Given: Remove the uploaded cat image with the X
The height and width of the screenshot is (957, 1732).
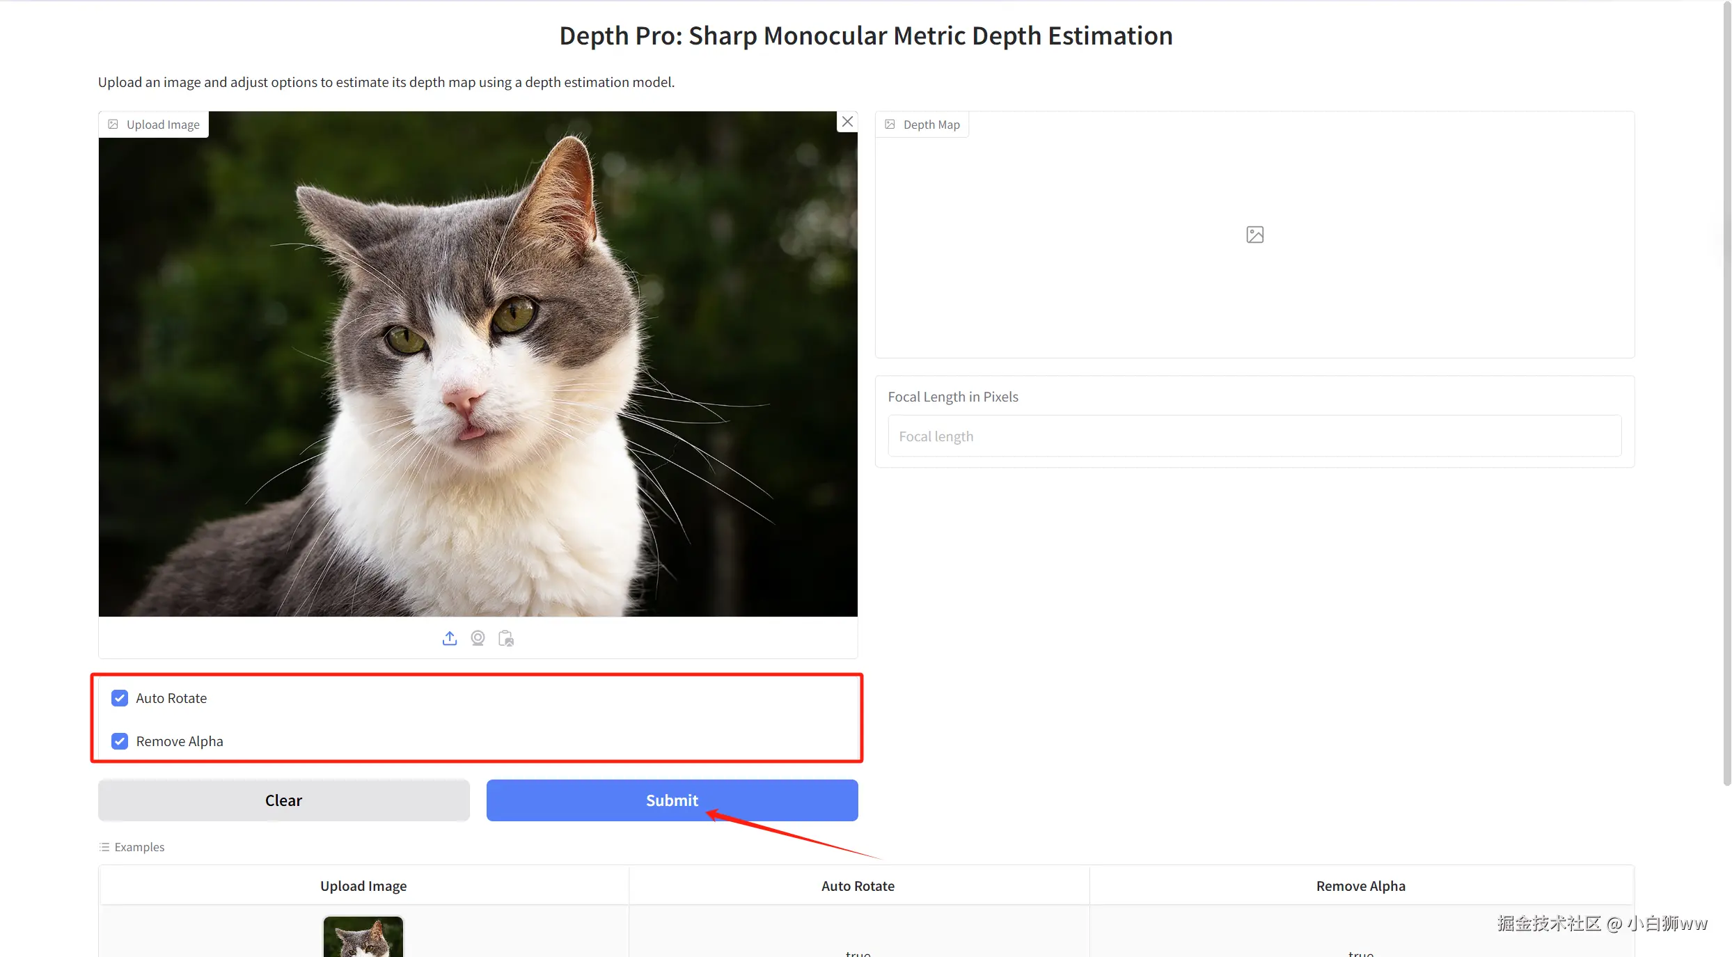Looking at the screenshot, I should (847, 122).
